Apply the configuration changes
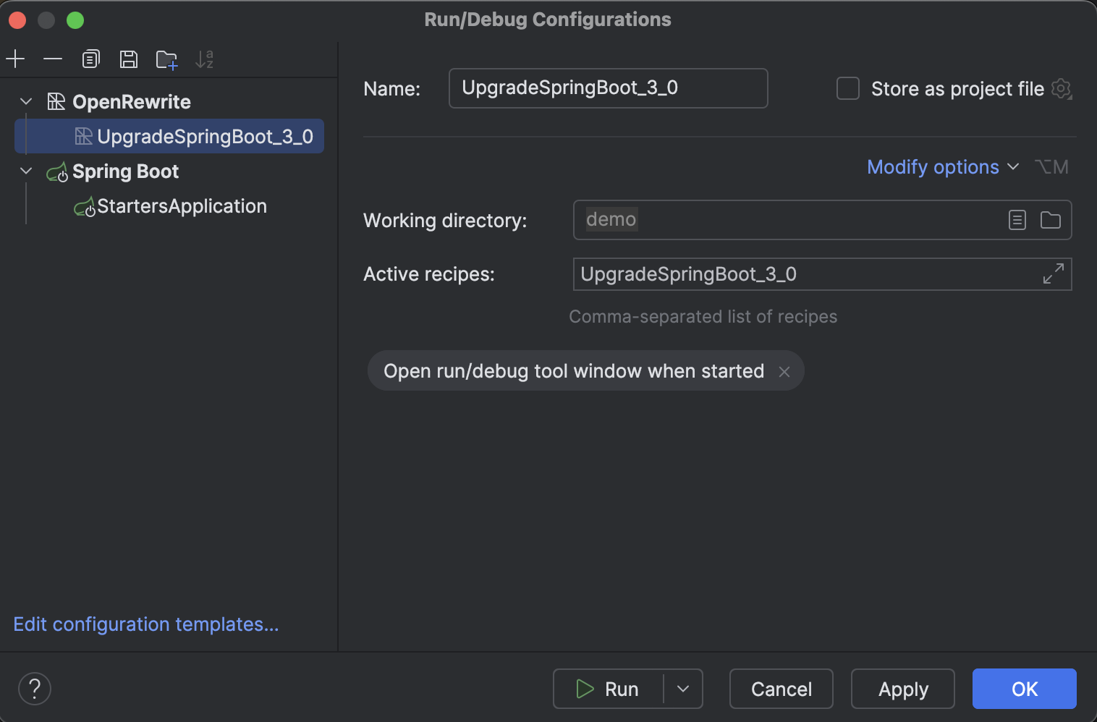This screenshot has width=1097, height=722. click(902, 689)
